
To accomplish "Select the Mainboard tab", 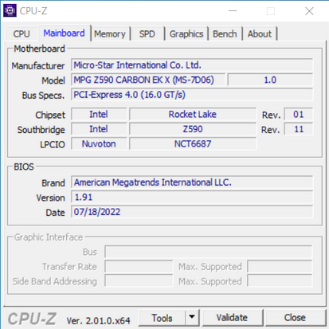I will tap(65, 33).
